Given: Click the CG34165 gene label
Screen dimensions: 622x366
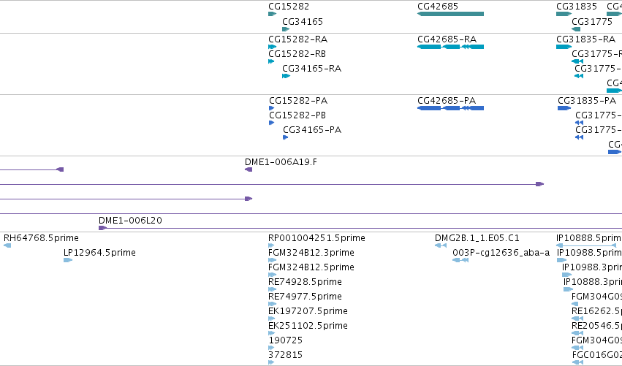Looking at the screenshot, I should tap(303, 22).
